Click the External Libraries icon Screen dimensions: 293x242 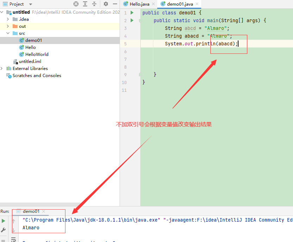click(x=8, y=68)
